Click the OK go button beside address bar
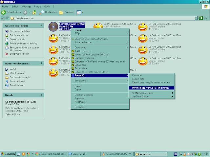The image size is (210, 157). click(x=203, y=18)
